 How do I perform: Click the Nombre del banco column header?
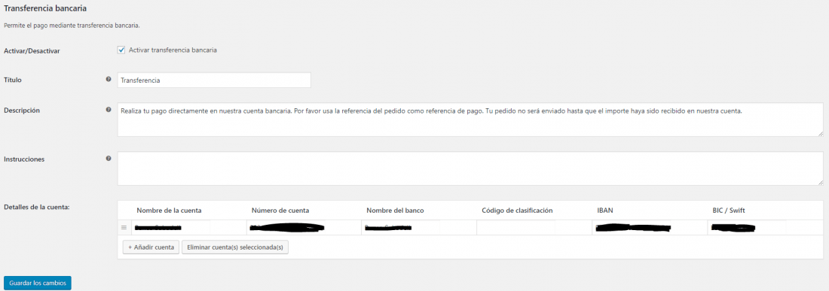[395, 211]
